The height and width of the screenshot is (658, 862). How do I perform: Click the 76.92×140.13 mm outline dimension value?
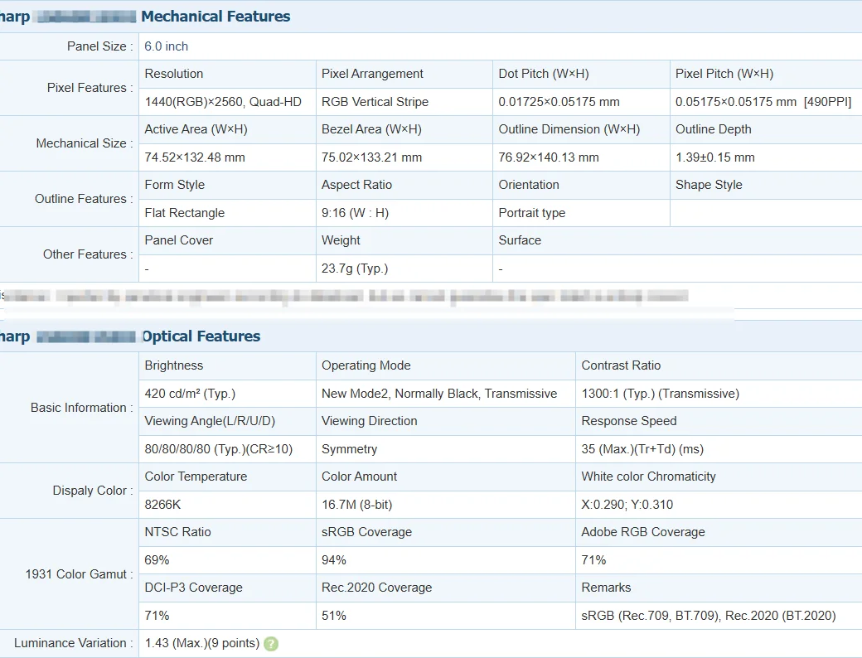coord(549,157)
